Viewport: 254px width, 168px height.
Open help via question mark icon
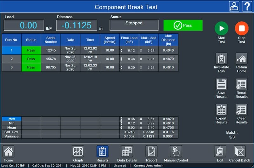247,6
